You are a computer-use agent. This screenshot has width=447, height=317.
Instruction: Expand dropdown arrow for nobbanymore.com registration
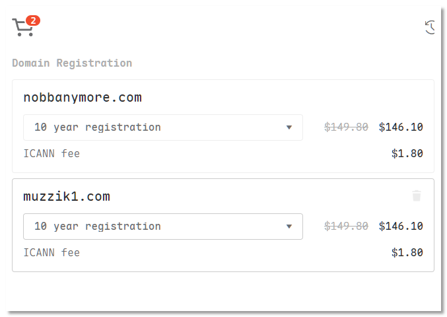289,127
